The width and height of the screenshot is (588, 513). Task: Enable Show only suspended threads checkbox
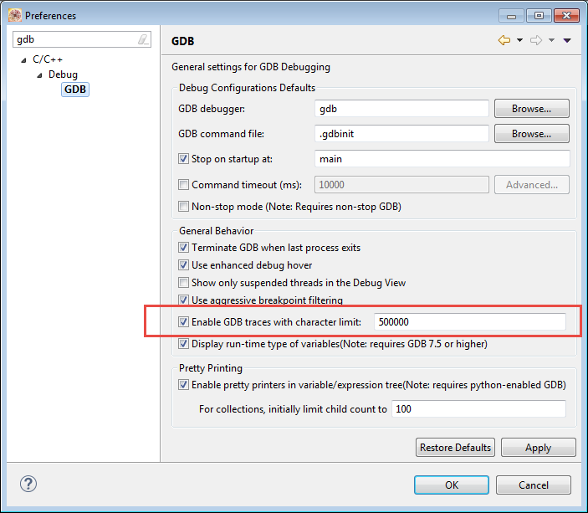[183, 283]
